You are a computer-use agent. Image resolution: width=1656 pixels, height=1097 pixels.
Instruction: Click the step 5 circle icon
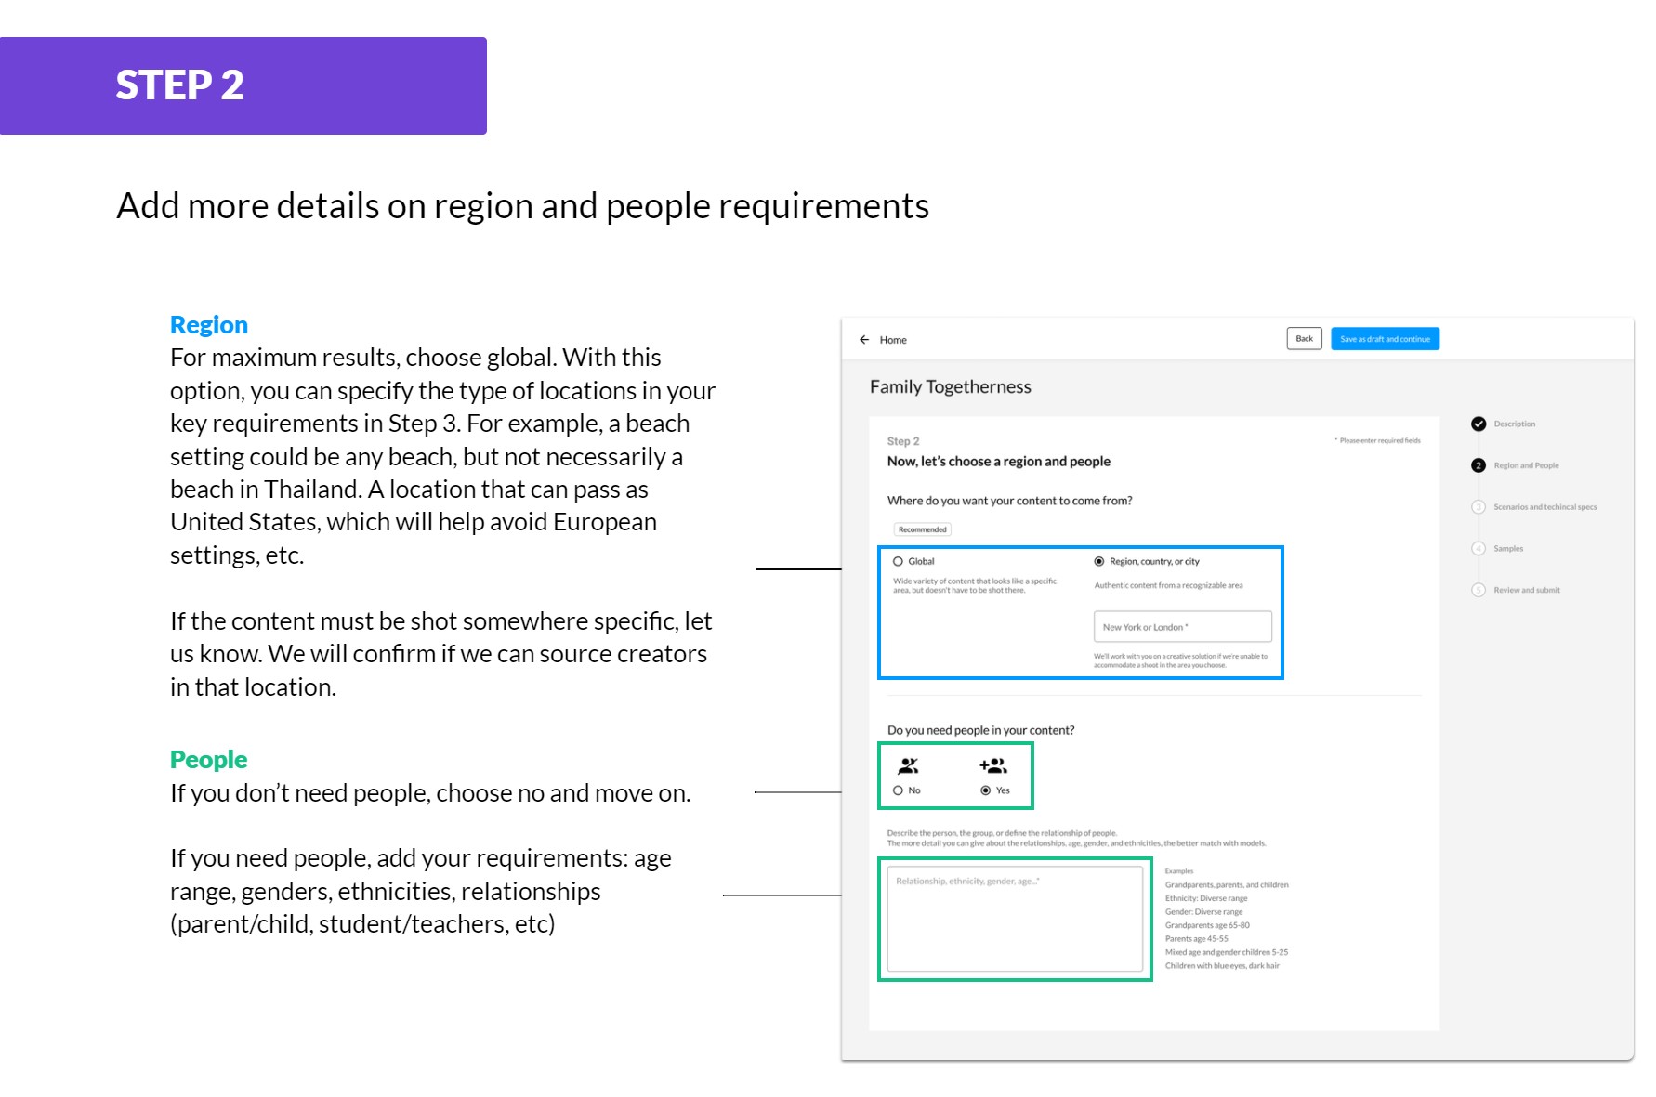click(x=1479, y=591)
